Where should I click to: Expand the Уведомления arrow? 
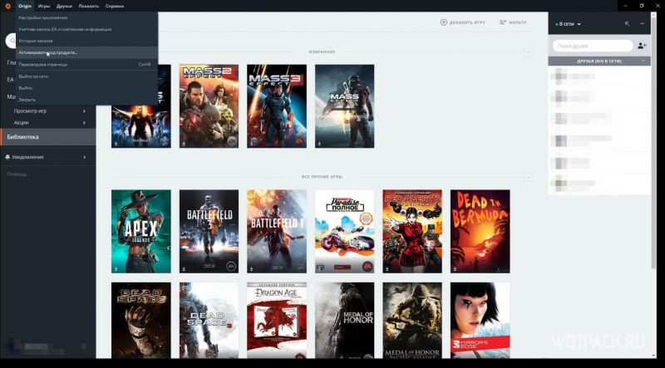pos(85,157)
